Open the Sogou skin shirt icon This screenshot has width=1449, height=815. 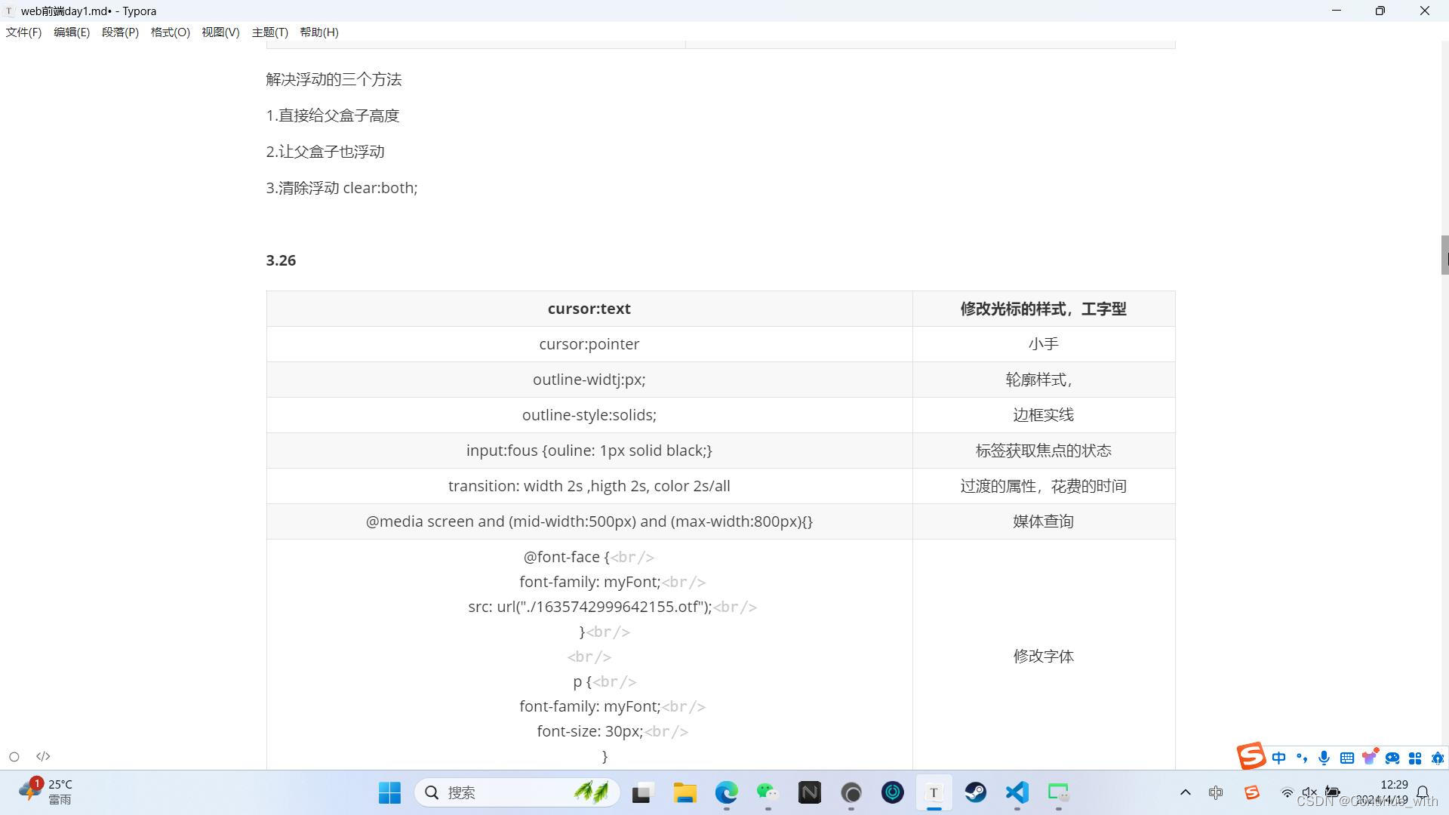pyautogui.click(x=1369, y=757)
